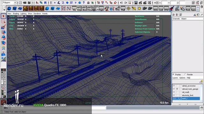Toggle visibility V of earth layer

tap(174, 98)
